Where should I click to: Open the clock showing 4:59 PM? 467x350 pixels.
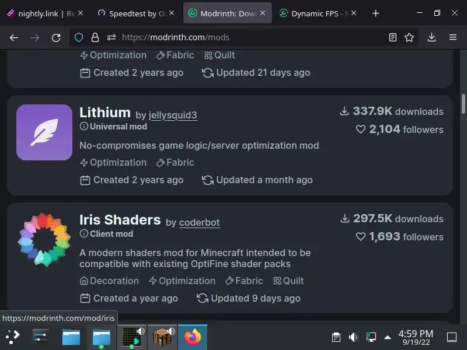point(416,338)
